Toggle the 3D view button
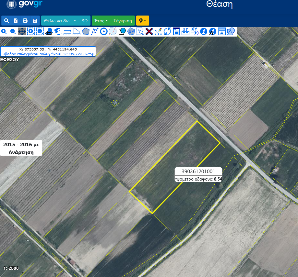 pyautogui.click(x=85, y=21)
